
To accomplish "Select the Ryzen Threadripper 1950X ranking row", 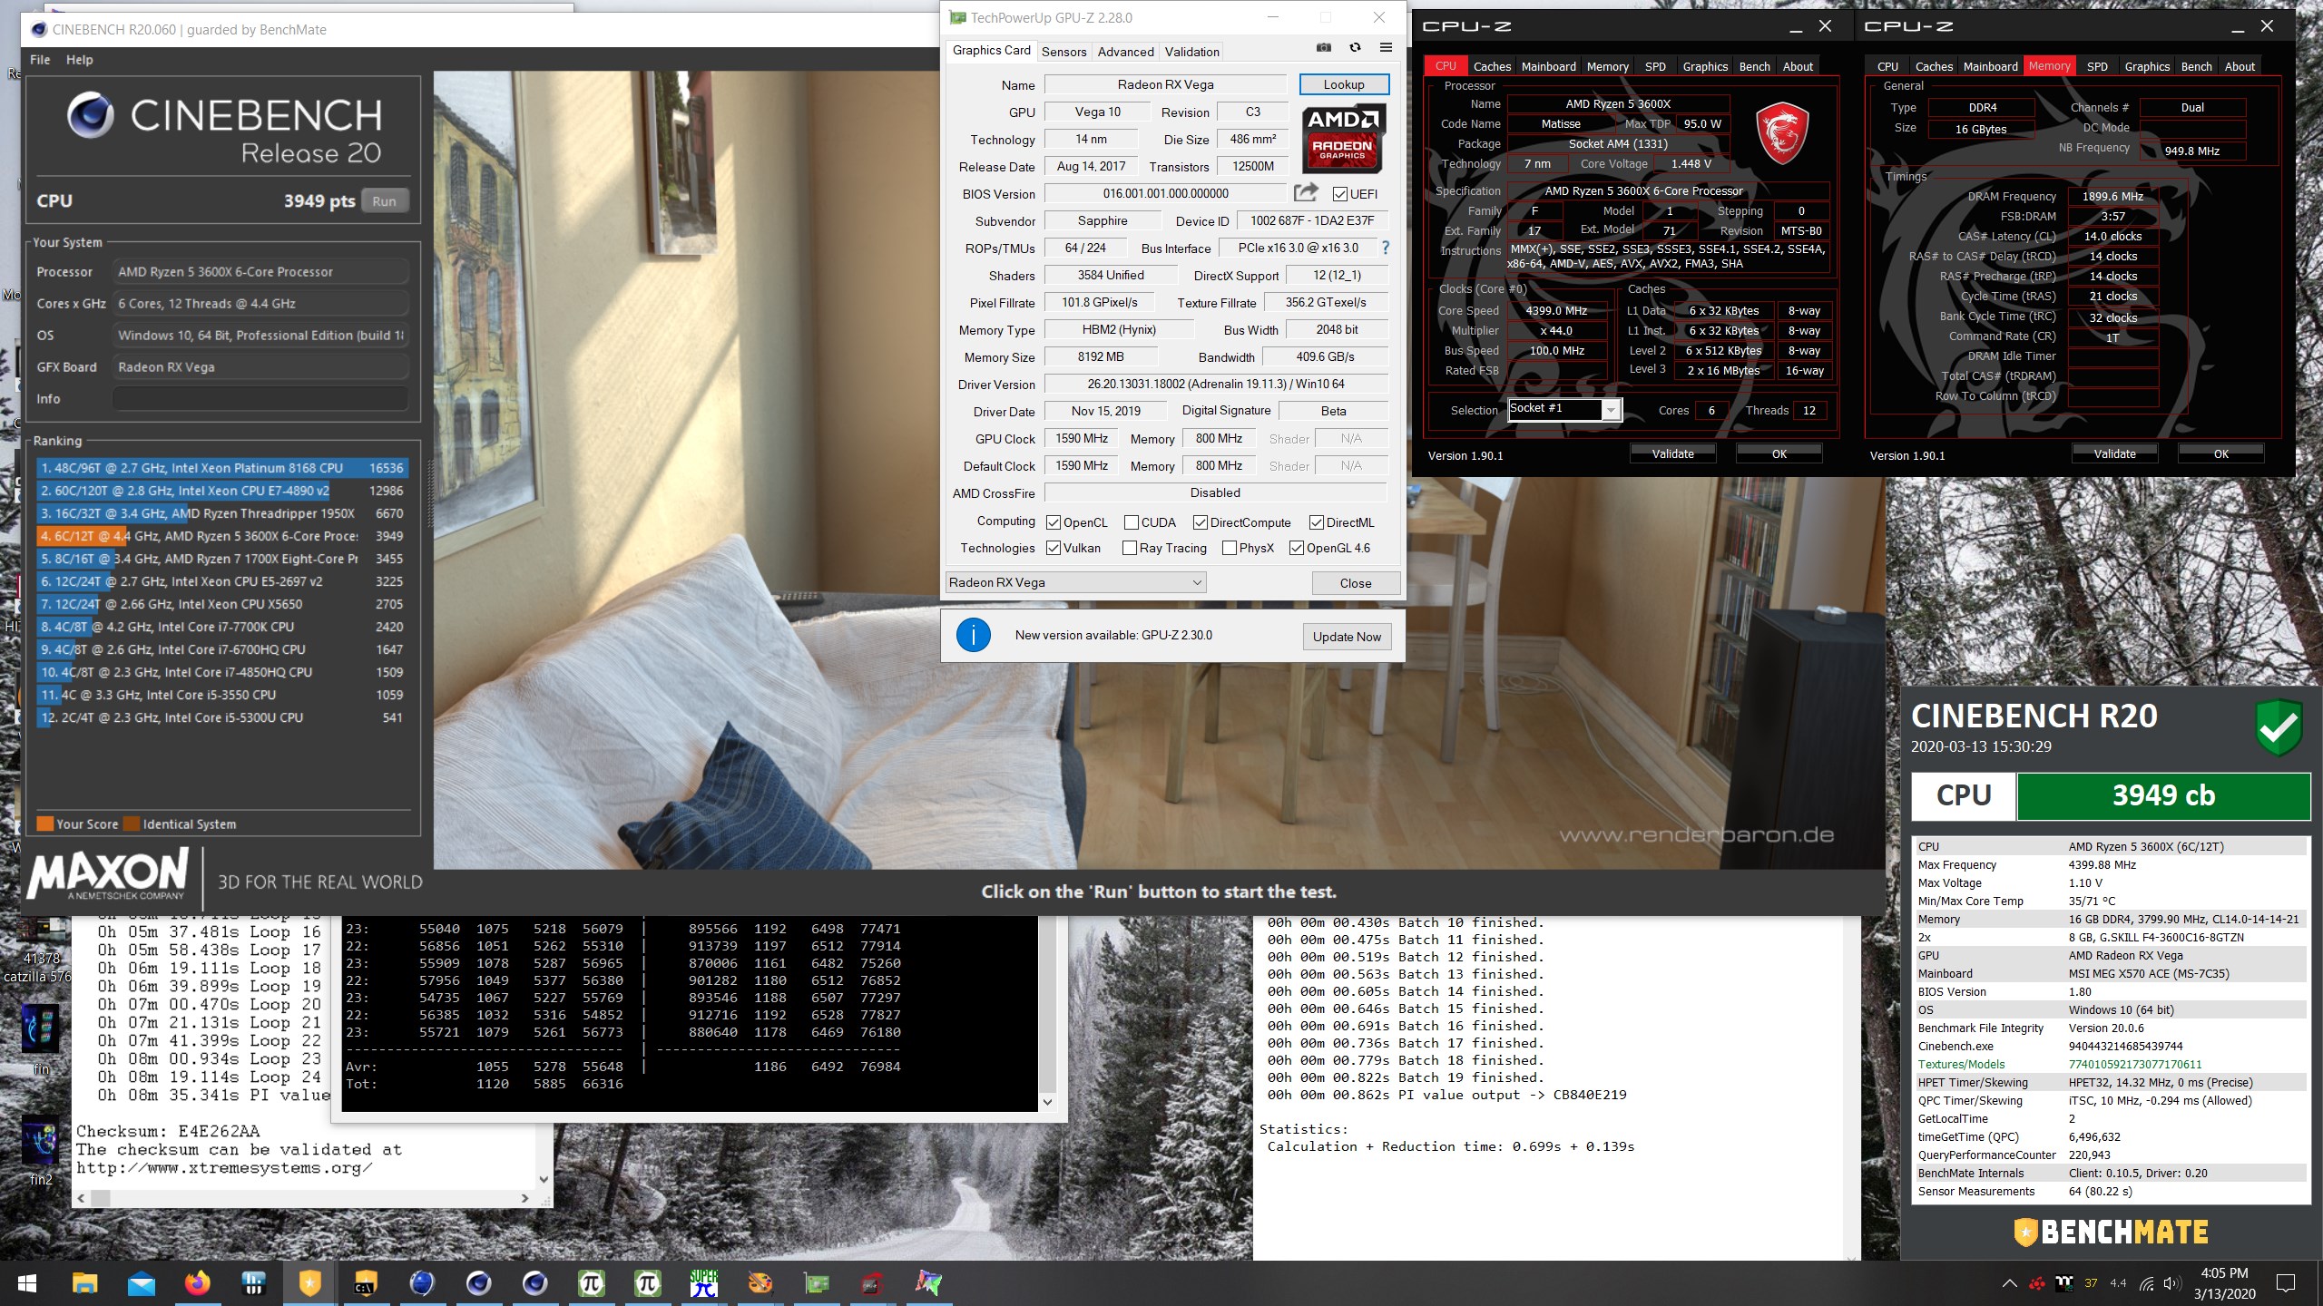I will (221, 513).
